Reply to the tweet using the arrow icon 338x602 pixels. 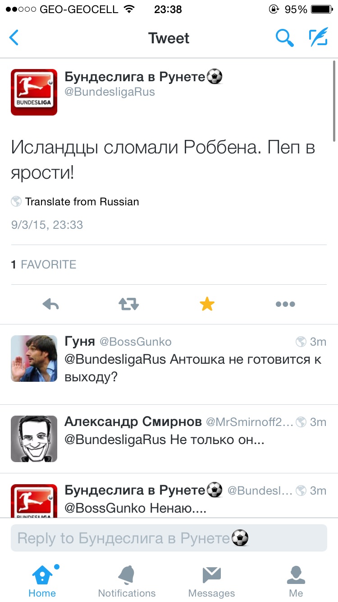coord(51,305)
